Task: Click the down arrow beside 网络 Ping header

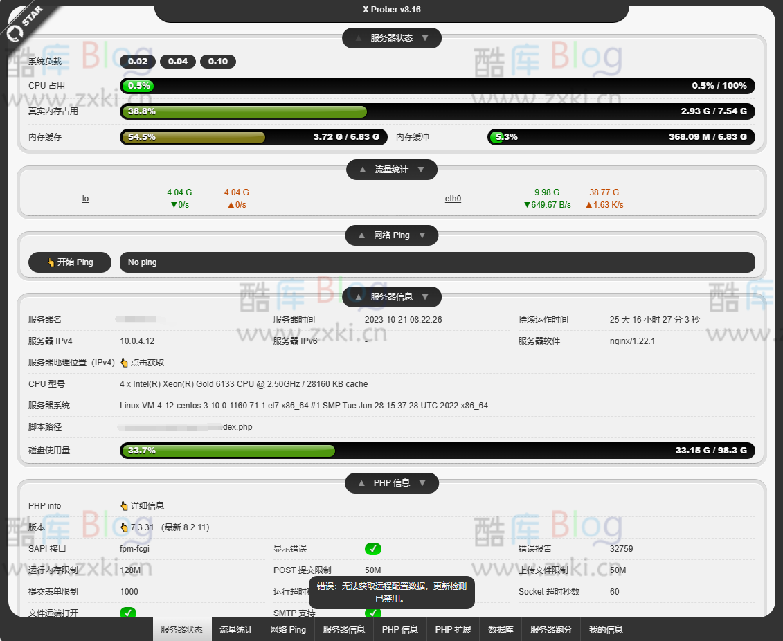Action: pyautogui.click(x=422, y=235)
